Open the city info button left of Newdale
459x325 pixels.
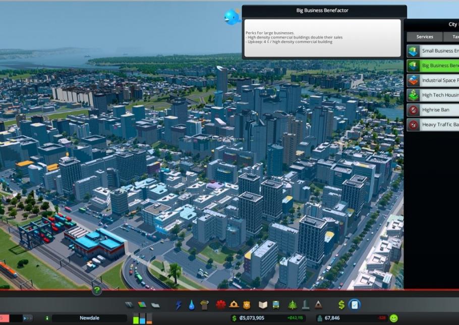click(x=47, y=318)
